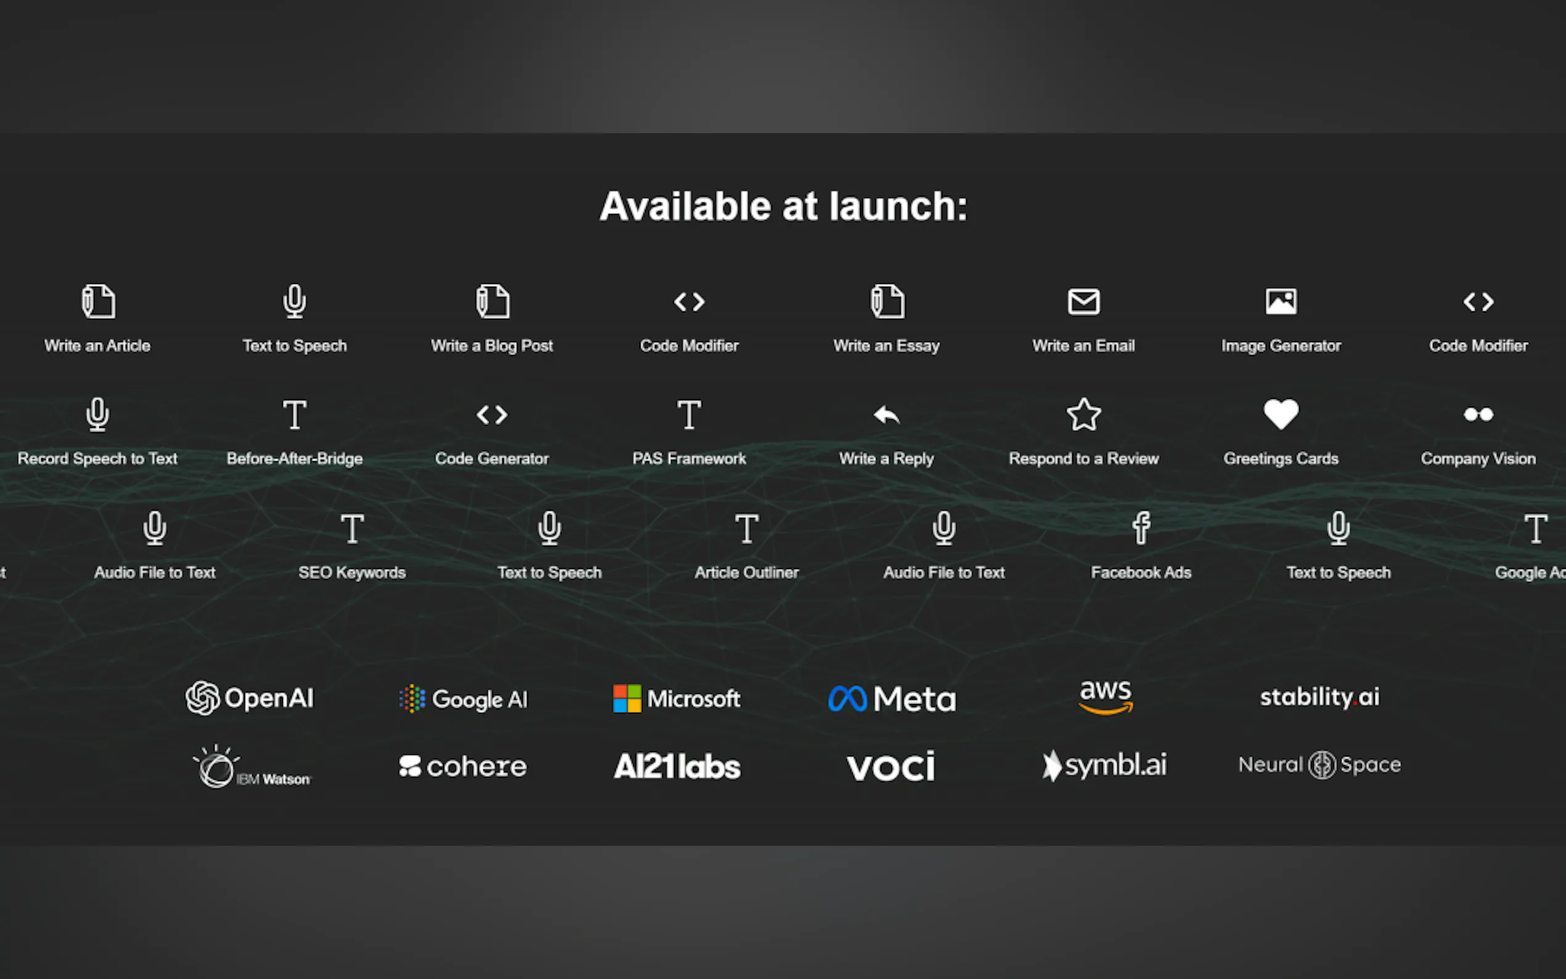Click the 'Article Outliner' label
The height and width of the screenshot is (979, 1566).
tap(747, 572)
